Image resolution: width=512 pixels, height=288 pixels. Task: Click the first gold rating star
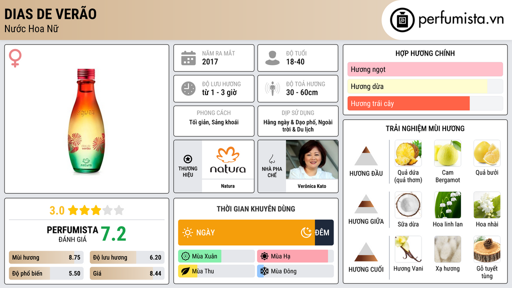tap(73, 210)
